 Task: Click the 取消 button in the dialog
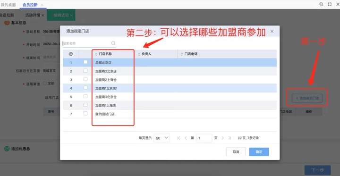point(236,152)
